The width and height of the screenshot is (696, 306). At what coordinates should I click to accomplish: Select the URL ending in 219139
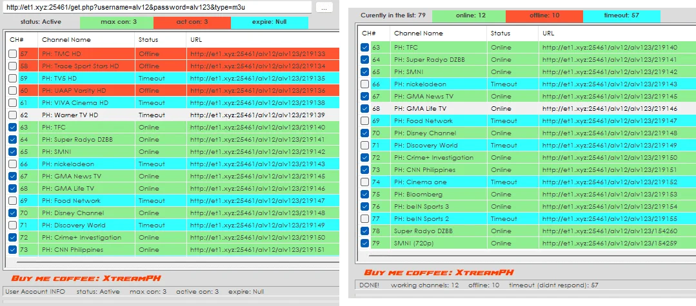[x=258, y=115]
